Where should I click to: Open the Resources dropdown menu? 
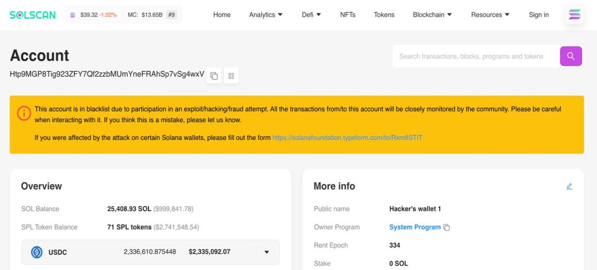(x=490, y=15)
